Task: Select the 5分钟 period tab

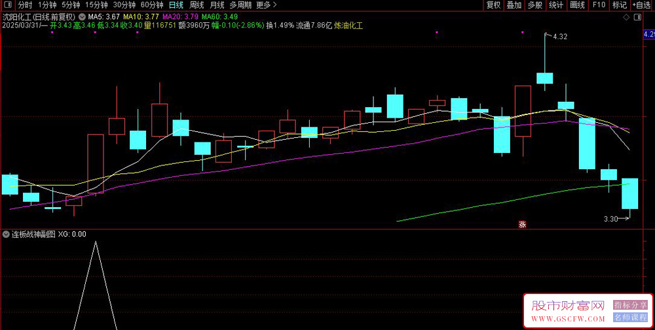Action: coord(71,5)
